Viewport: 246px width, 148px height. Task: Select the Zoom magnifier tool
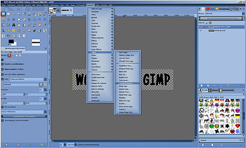(3, 20)
